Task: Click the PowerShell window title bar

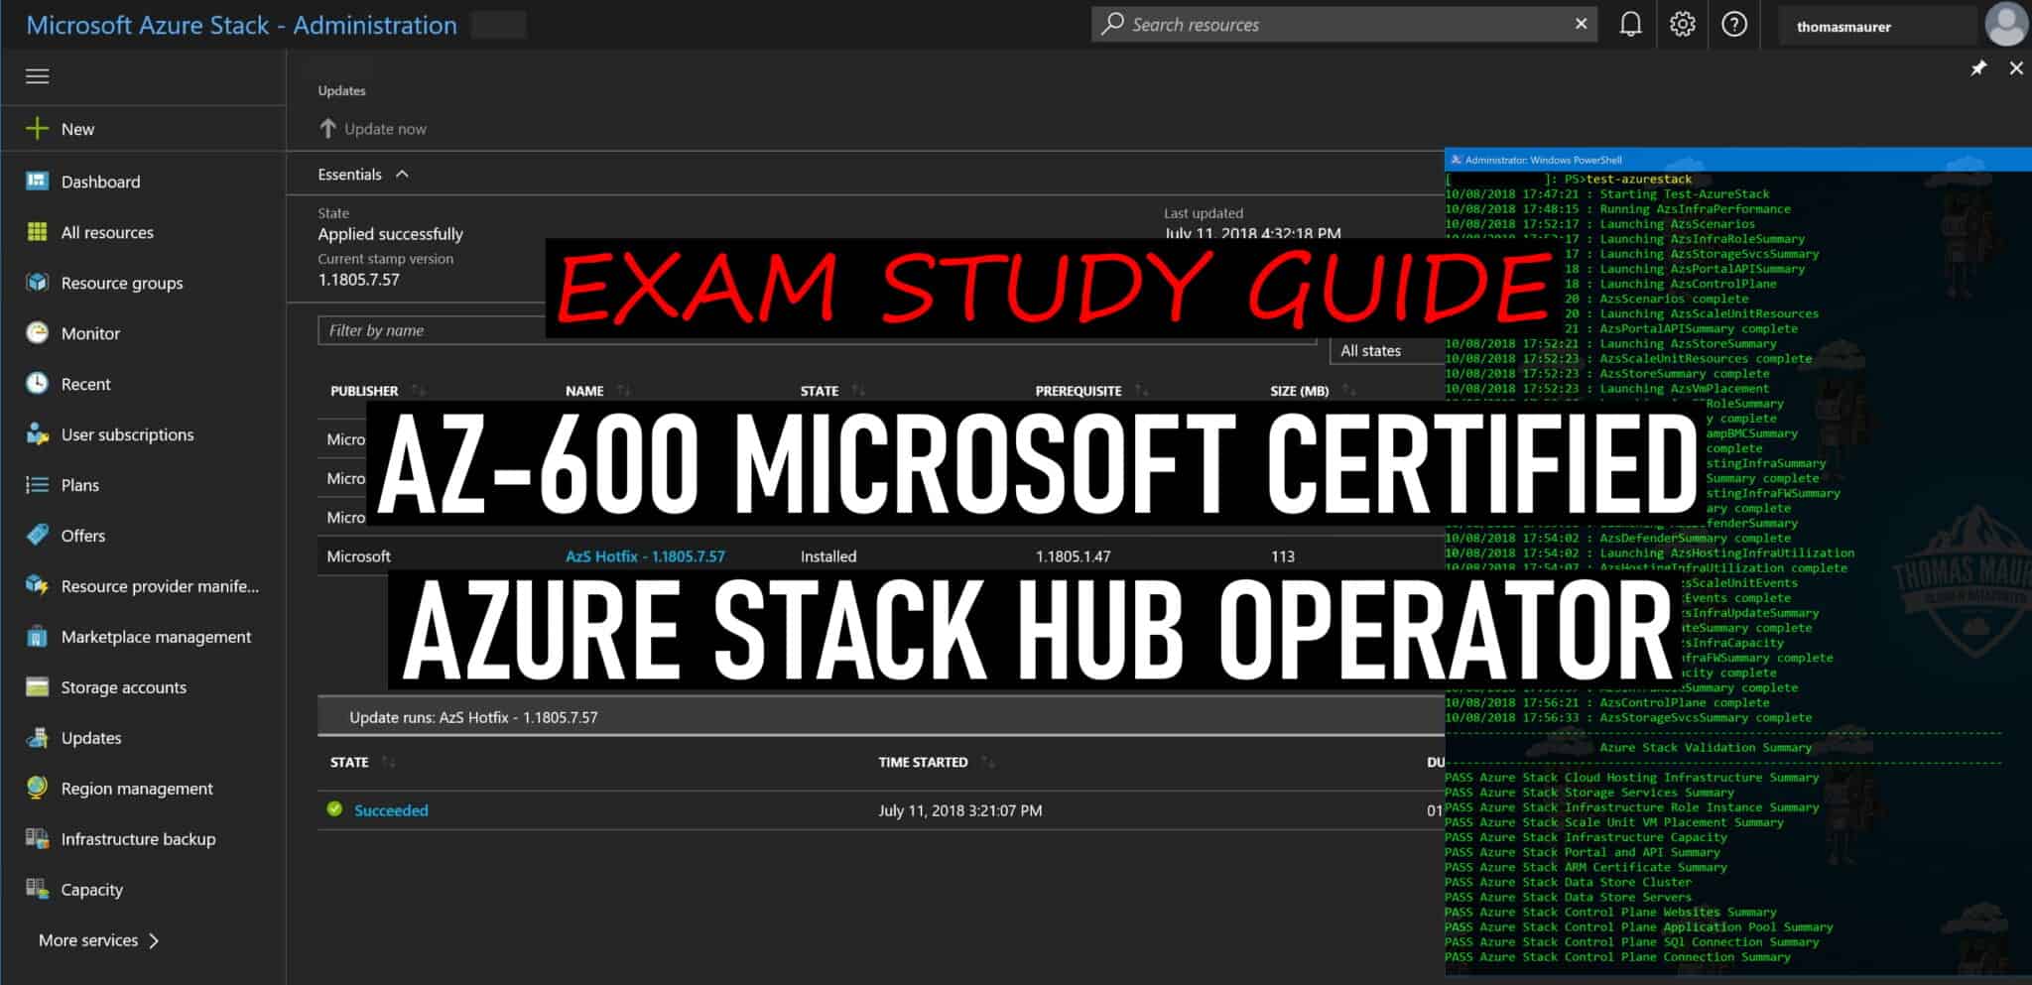Action: pyautogui.click(x=1737, y=160)
